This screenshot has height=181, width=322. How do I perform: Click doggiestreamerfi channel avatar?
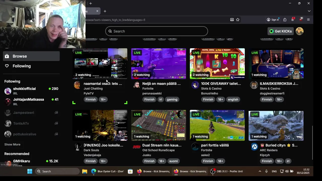254,85
